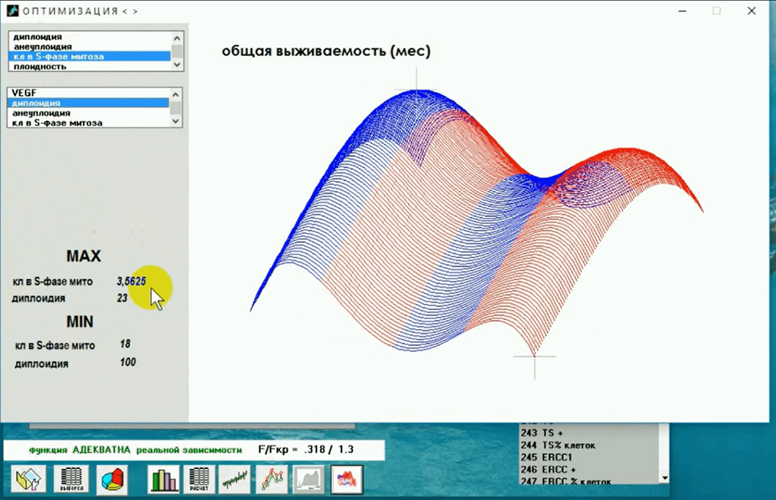
Task: Click the red-green line graph icon
Action: coord(273,479)
